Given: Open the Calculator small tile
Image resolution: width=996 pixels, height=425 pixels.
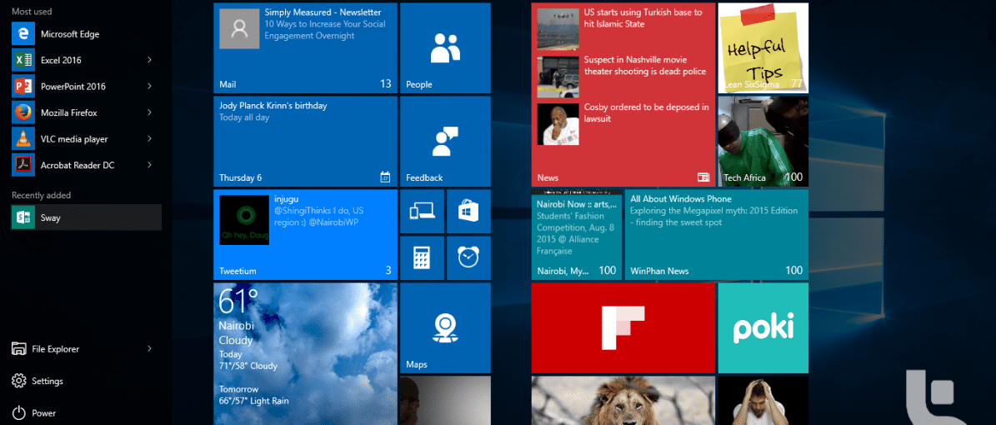Looking at the screenshot, I should click(x=422, y=258).
